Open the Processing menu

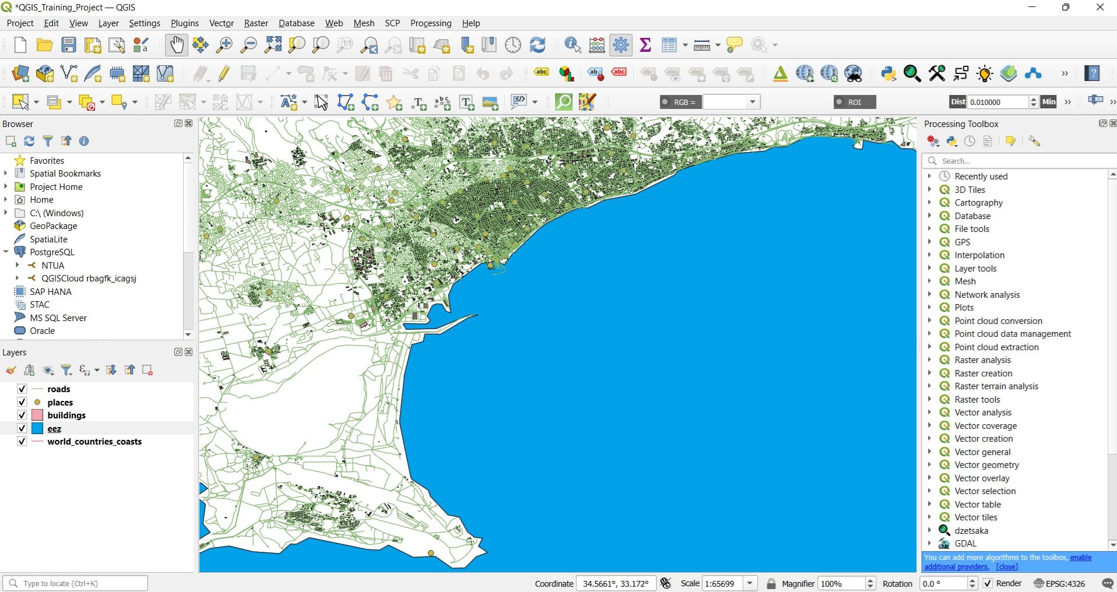(x=431, y=23)
